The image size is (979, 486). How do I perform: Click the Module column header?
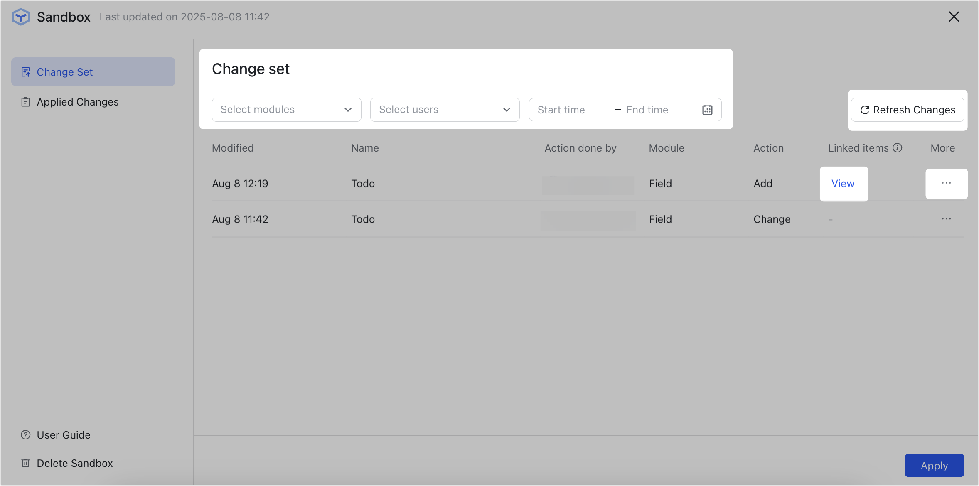pos(667,148)
